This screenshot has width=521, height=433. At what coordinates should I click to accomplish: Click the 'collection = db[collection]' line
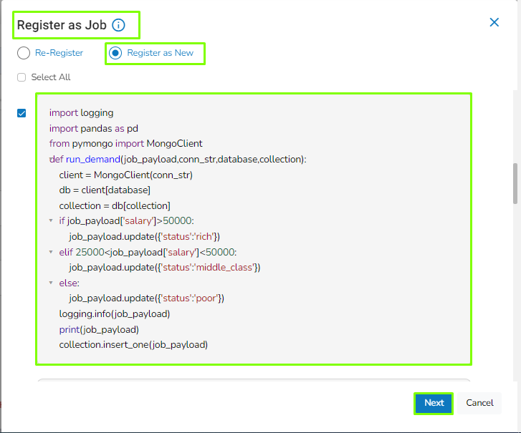[115, 205]
